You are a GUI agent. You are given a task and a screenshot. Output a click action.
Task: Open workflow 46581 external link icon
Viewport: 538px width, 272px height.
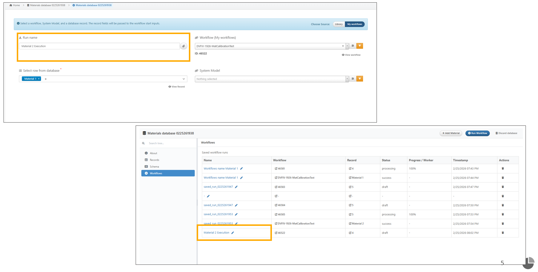pos(276,169)
